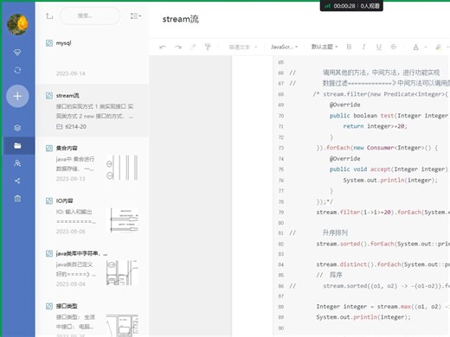Image resolution: width=450 pixels, height=337 pixels.
Task: Toggle bold formatting
Action: coord(349,47)
